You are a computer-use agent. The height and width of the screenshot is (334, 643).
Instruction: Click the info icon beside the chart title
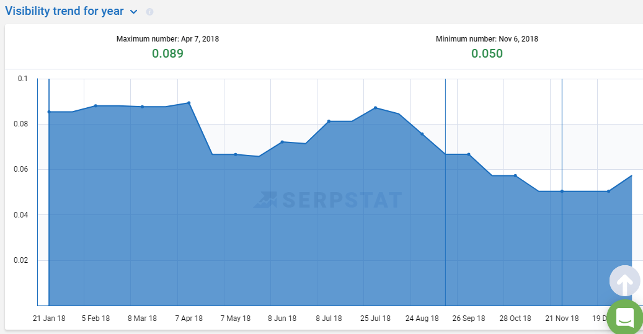pos(149,12)
